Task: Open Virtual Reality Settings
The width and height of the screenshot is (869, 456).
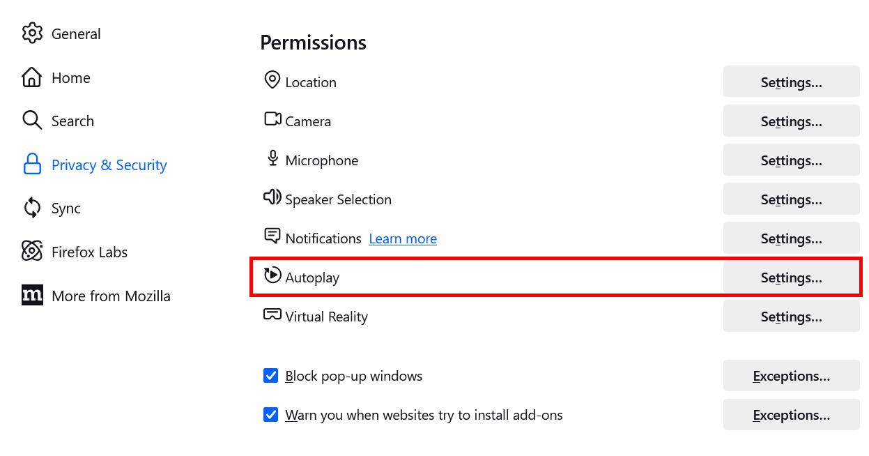Action: [x=791, y=317]
